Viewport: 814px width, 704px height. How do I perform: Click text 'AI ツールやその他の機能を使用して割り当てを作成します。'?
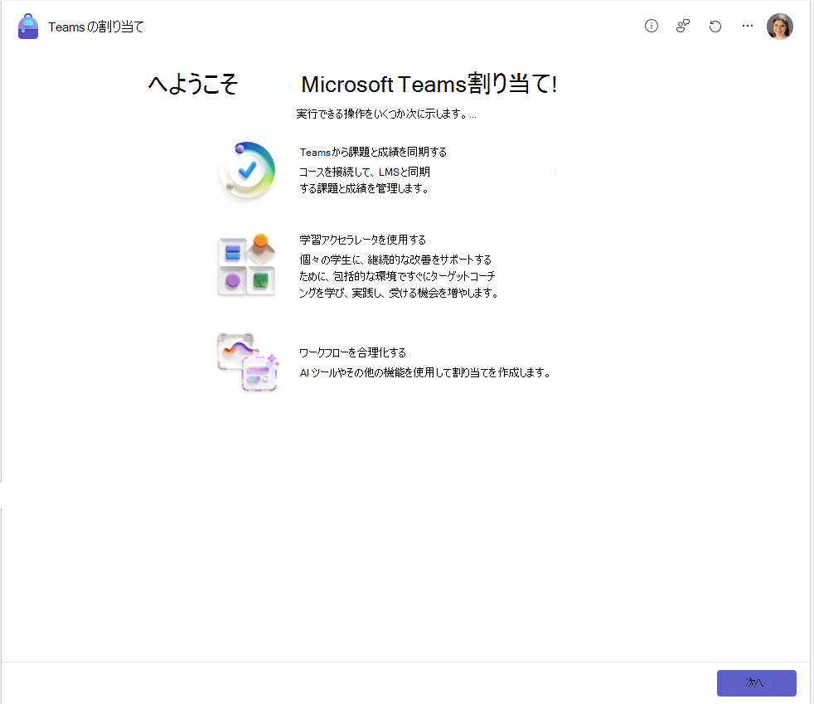coord(425,373)
